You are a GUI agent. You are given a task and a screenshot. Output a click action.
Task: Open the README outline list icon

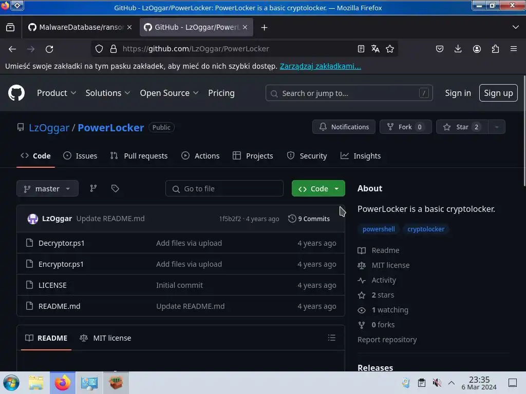[332, 338]
